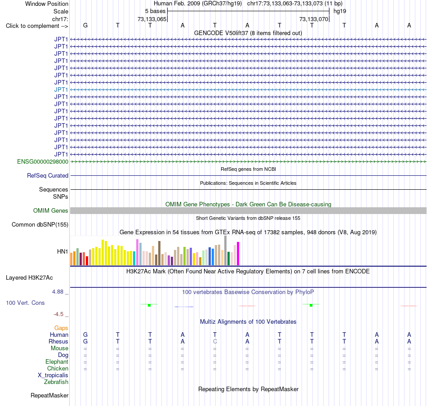Screen dimensions: 427x406
Task: Click the Dog alignment row label
Action: 63,355
